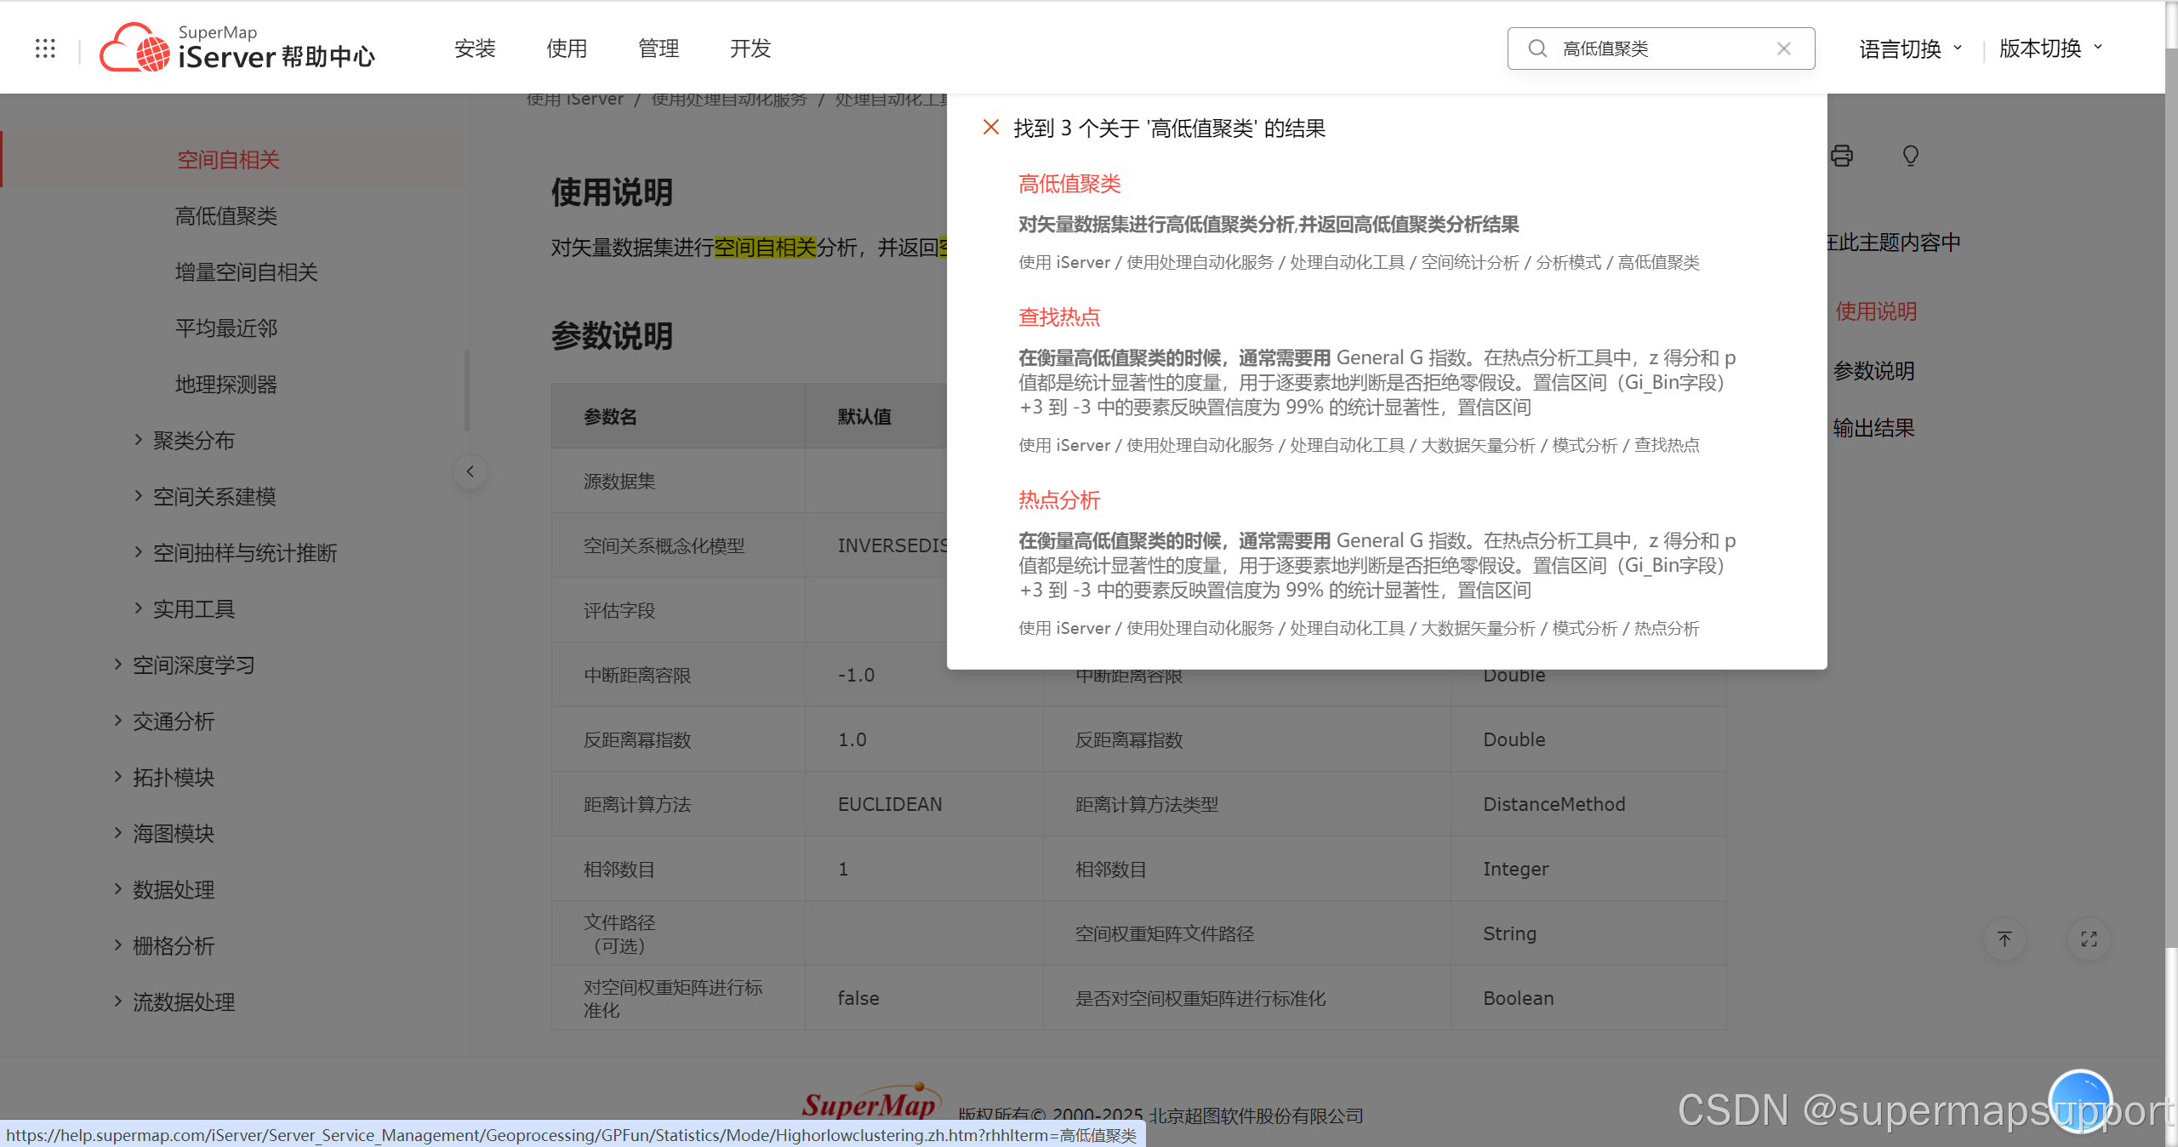
Task: Click the print page icon
Action: pos(1841,156)
